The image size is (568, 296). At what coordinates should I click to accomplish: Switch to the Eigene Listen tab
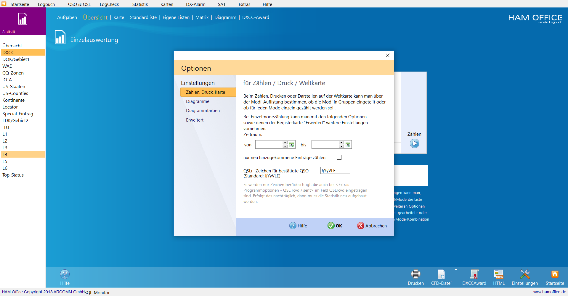point(176,17)
